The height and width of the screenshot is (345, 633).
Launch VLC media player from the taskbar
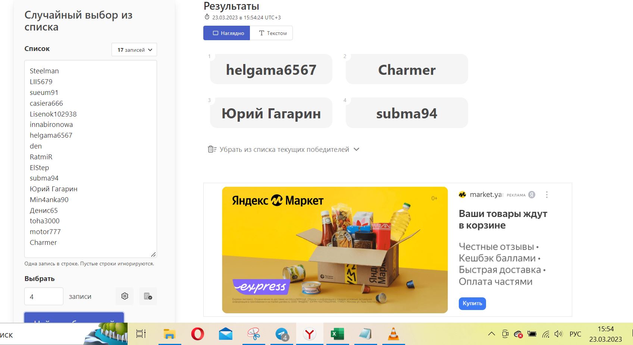393,334
